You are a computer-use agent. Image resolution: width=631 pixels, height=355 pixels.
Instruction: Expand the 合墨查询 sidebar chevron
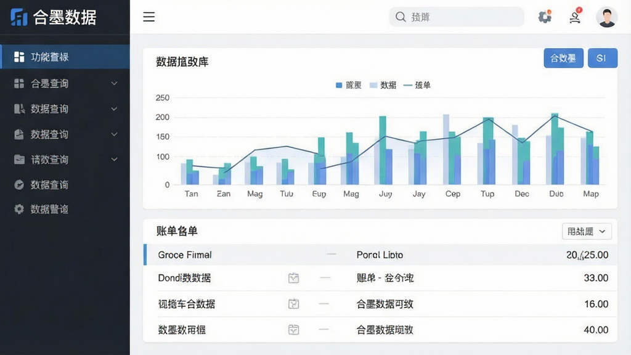(114, 83)
